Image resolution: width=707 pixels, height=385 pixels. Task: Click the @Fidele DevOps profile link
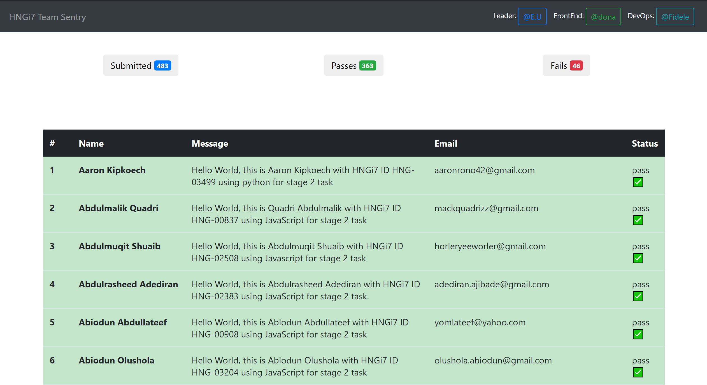[675, 17]
